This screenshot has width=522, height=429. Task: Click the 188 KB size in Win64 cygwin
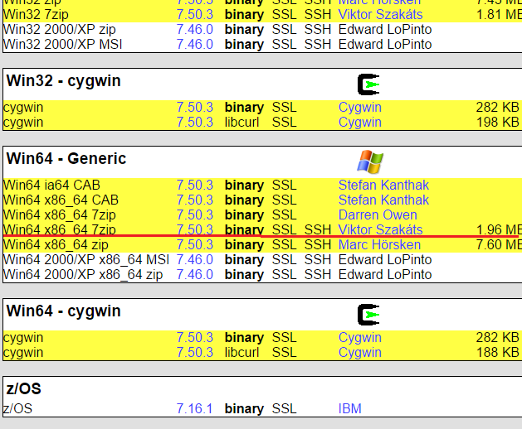click(498, 353)
